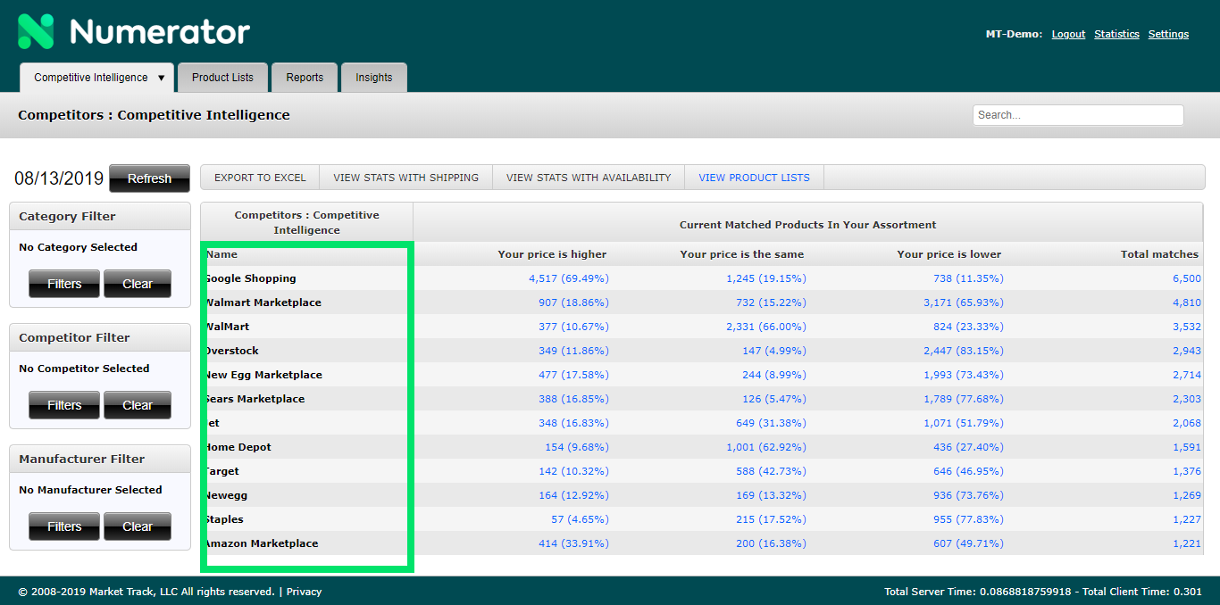View stats with shipping
The height and width of the screenshot is (605, 1220).
tap(405, 177)
